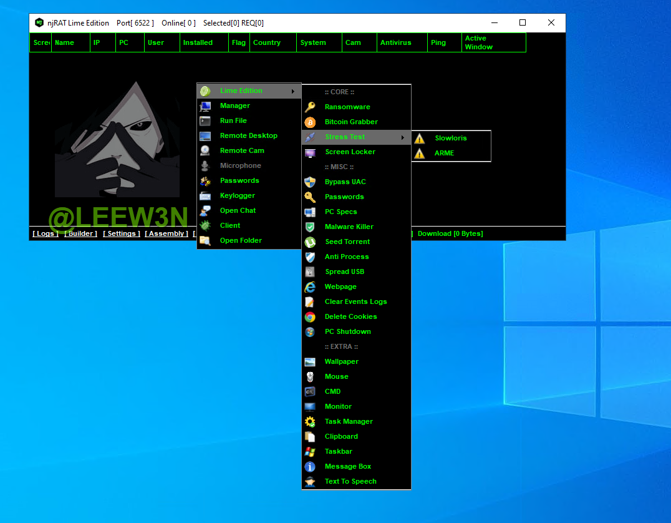Click the Antivirus column header
Screen dimensions: 671x523
(395, 42)
